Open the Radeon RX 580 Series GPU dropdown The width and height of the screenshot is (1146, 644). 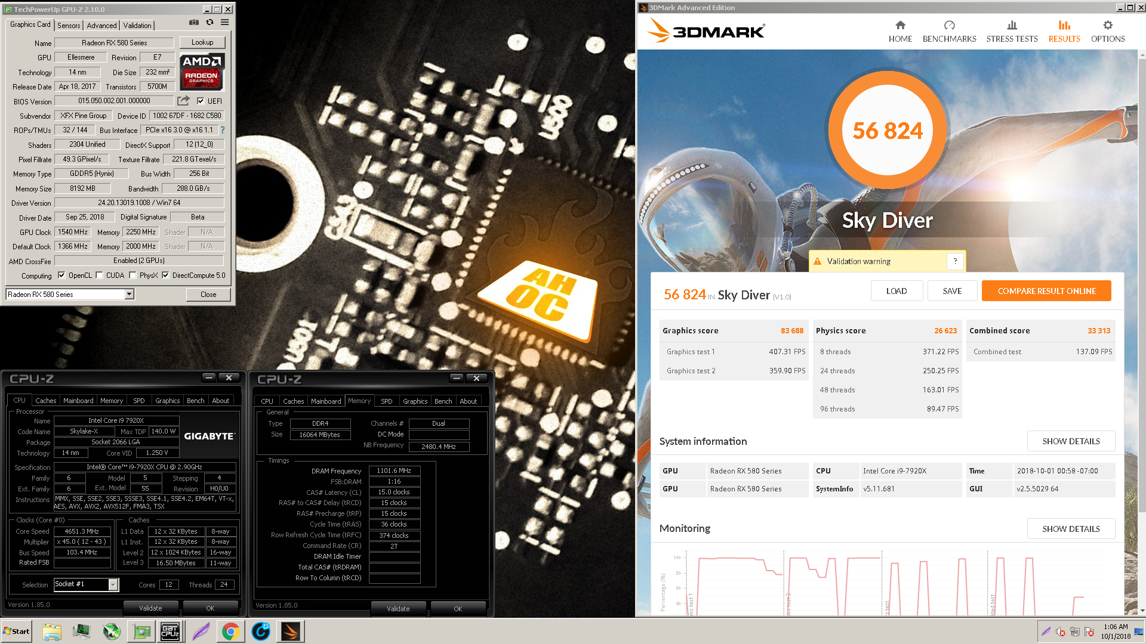coord(70,295)
